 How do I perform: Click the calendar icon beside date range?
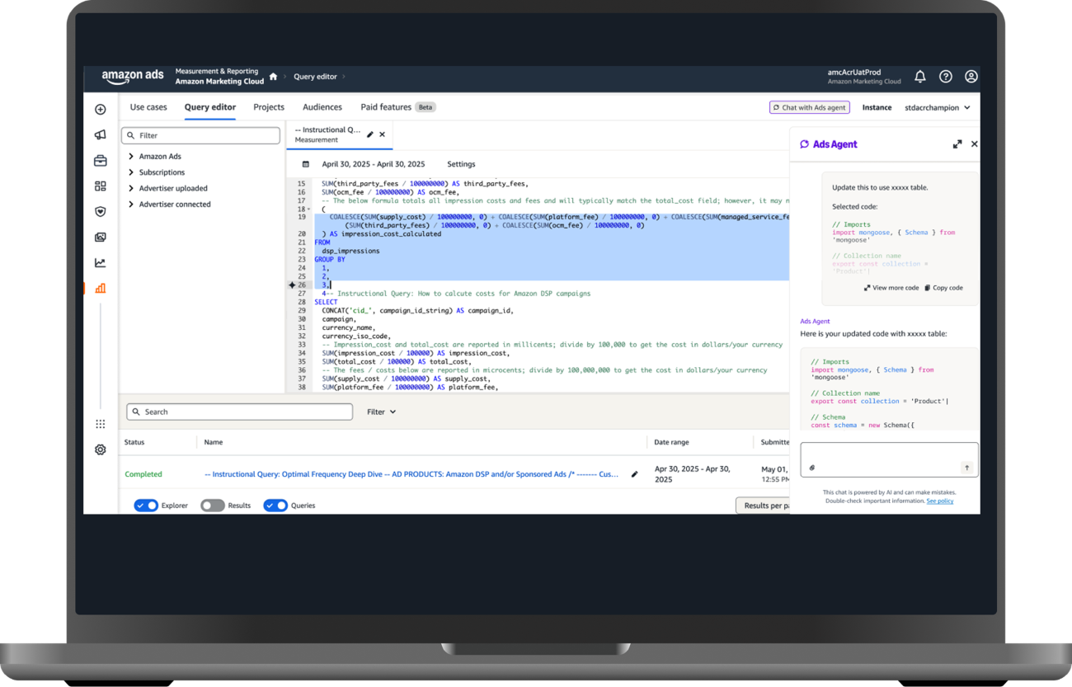click(306, 164)
